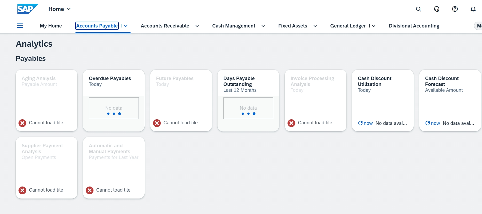Open the Supplier Payment Analysis tile

(46, 168)
